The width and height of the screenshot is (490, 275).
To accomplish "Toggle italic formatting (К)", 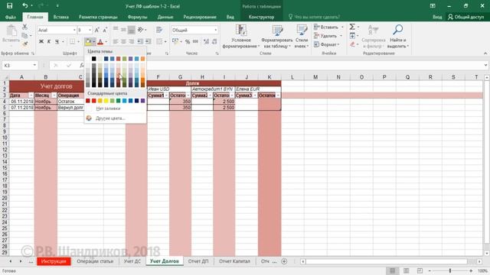I will coord(49,41).
